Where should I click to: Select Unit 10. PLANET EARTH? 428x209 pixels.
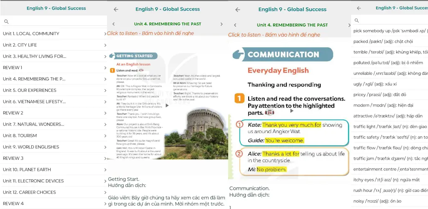(53, 169)
